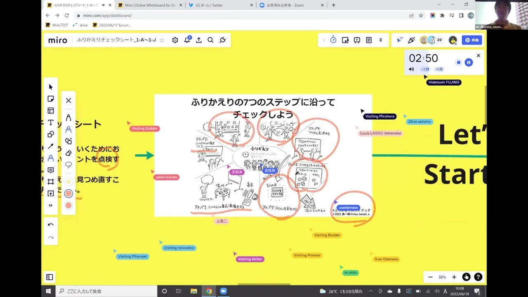Viewport: 528px width, 297px height.
Task: Select the connection line arrow tool
Action: tap(51, 146)
